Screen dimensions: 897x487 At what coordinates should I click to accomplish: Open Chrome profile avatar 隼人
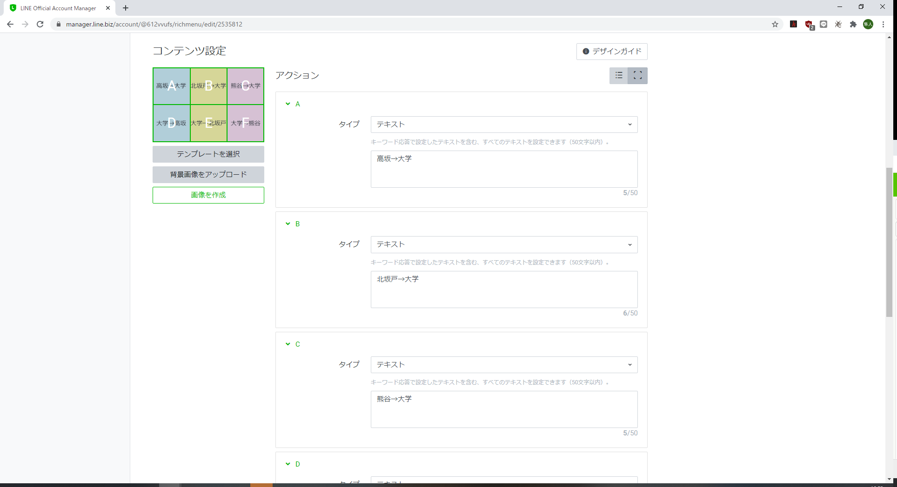coord(868,24)
